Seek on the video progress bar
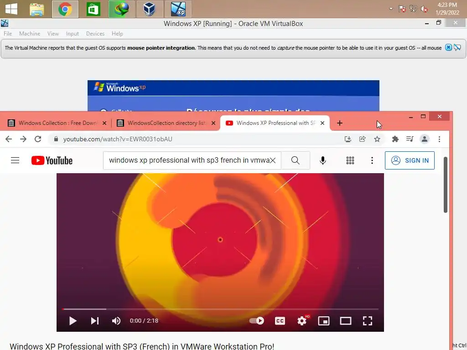The image size is (467, 350). tap(220, 309)
